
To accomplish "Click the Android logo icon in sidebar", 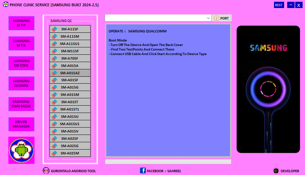I will coord(21,150).
